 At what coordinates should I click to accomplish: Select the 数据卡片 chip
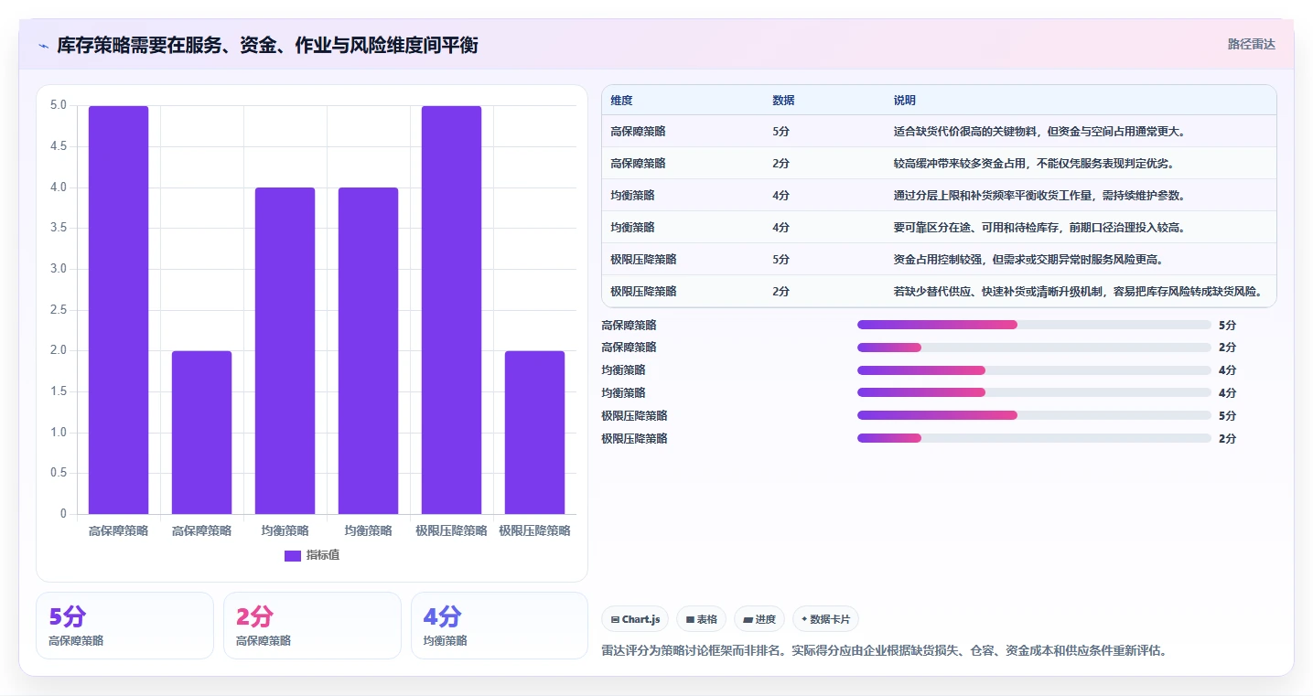click(825, 619)
